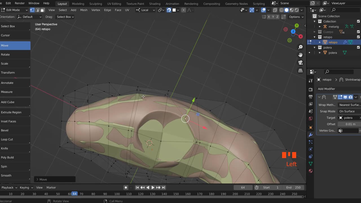
Task: Open the Options dropdown
Action: point(296,17)
